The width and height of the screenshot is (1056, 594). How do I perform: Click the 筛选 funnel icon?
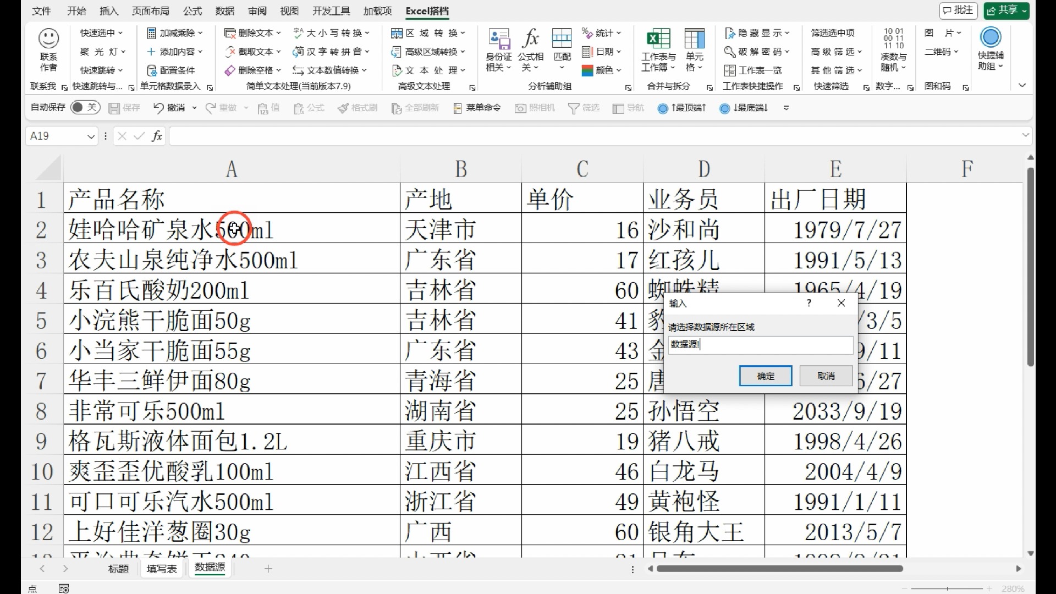point(574,108)
